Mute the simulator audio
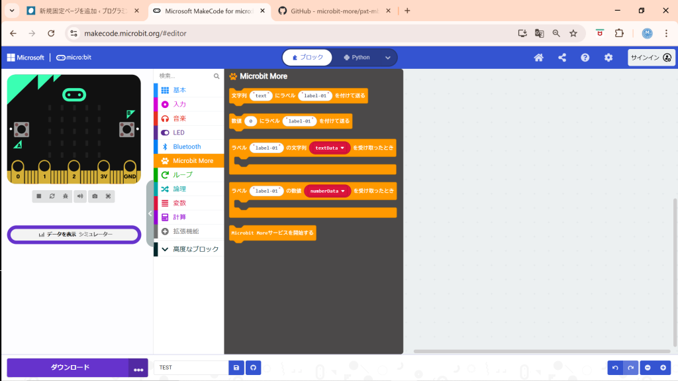The width and height of the screenshot is (678, 381). pos(80,196)
